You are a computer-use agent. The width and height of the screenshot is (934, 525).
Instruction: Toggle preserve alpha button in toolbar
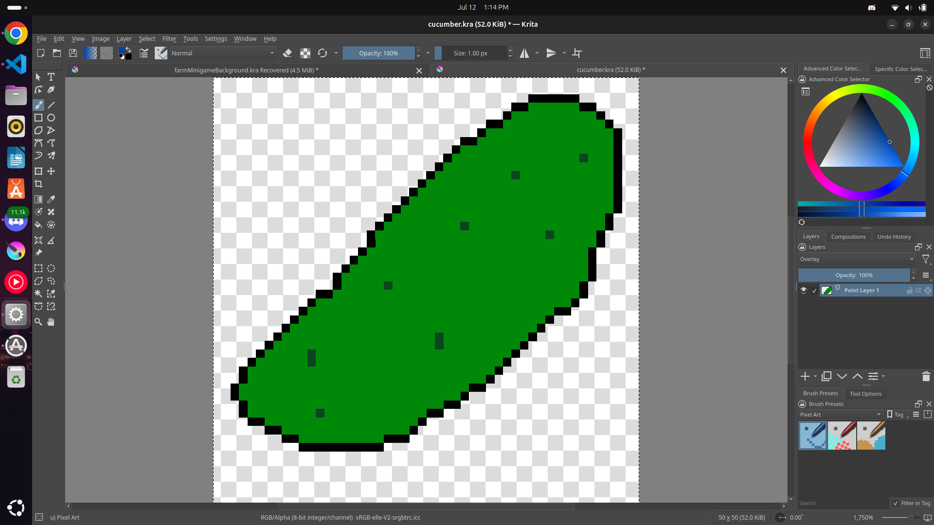click(x=305, y=53)
